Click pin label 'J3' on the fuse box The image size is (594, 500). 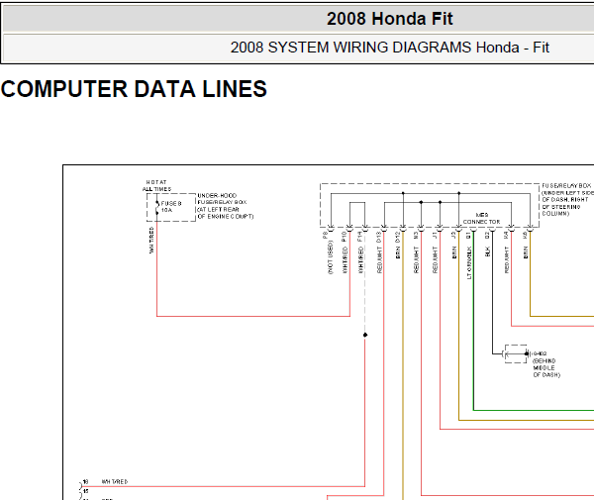[453, 236]
